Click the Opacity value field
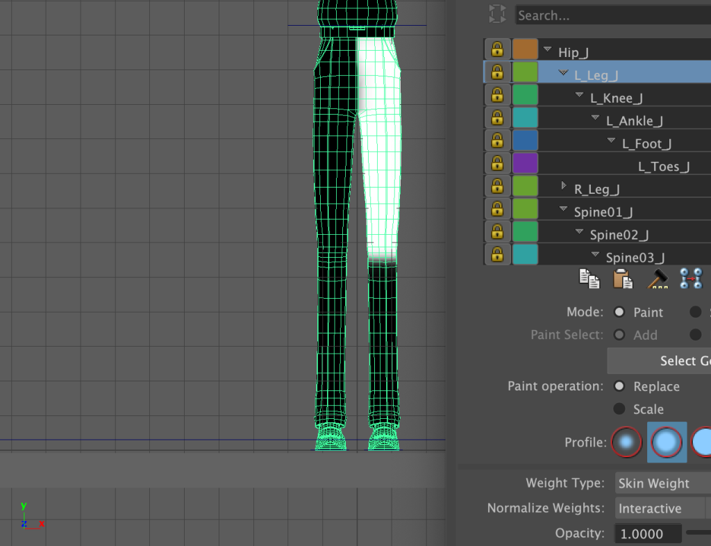Viewport: 711px width, 546px height. 647,533
